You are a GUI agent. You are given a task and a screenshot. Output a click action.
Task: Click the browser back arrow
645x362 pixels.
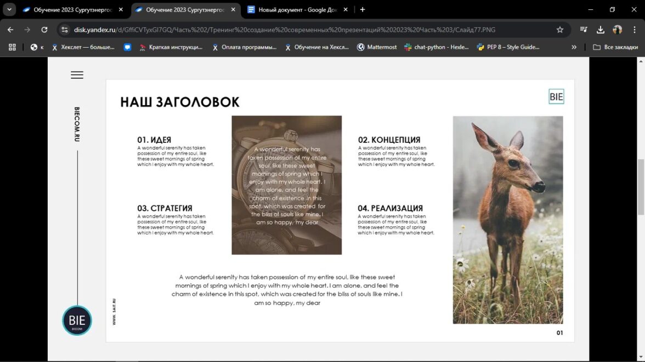coord(10,30)
